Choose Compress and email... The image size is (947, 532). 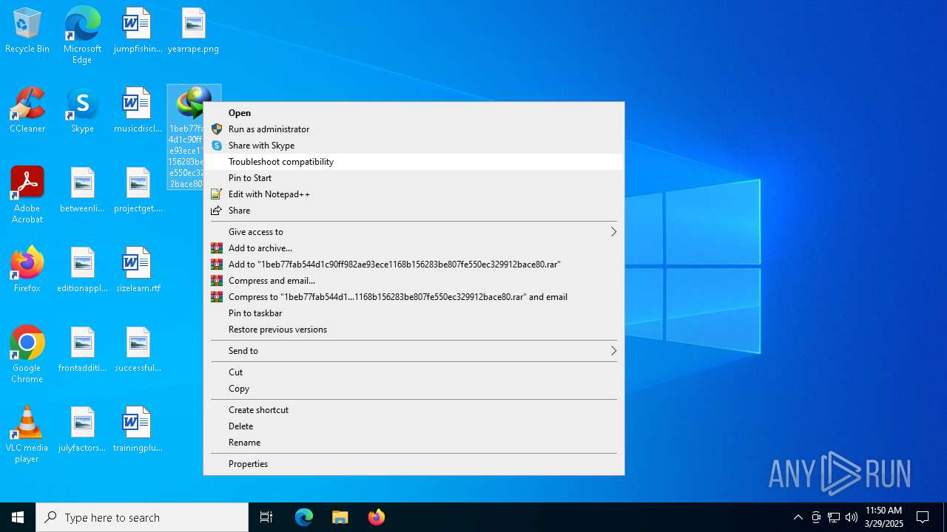[x=414, y=281]
